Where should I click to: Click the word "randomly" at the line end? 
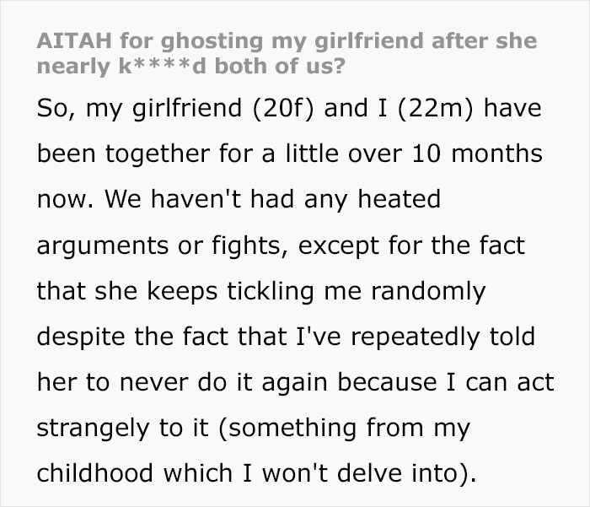point(428,292)
